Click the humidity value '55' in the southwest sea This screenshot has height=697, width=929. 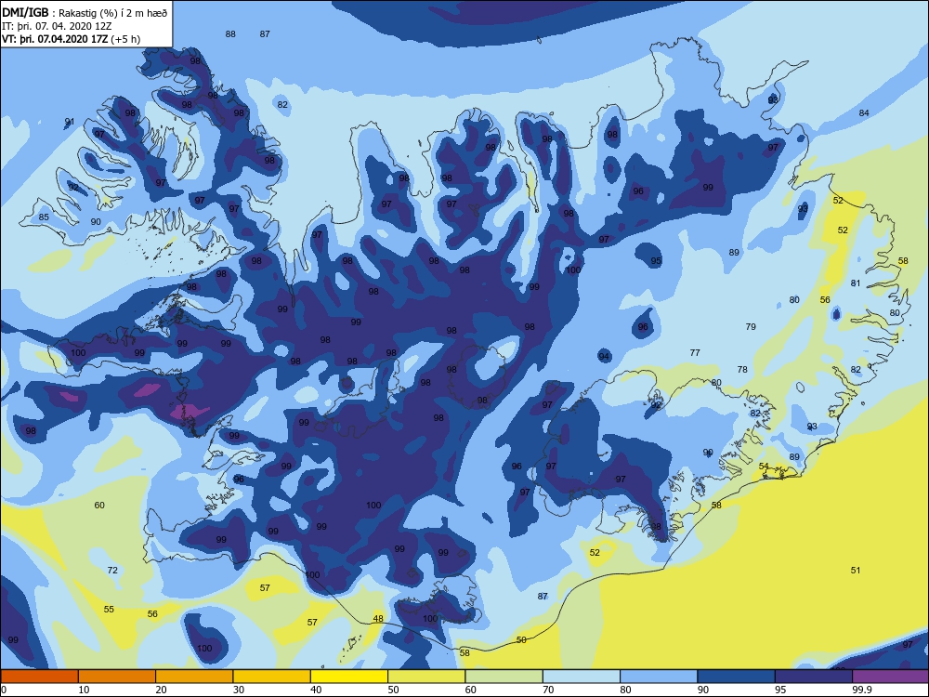click(109, 610)
